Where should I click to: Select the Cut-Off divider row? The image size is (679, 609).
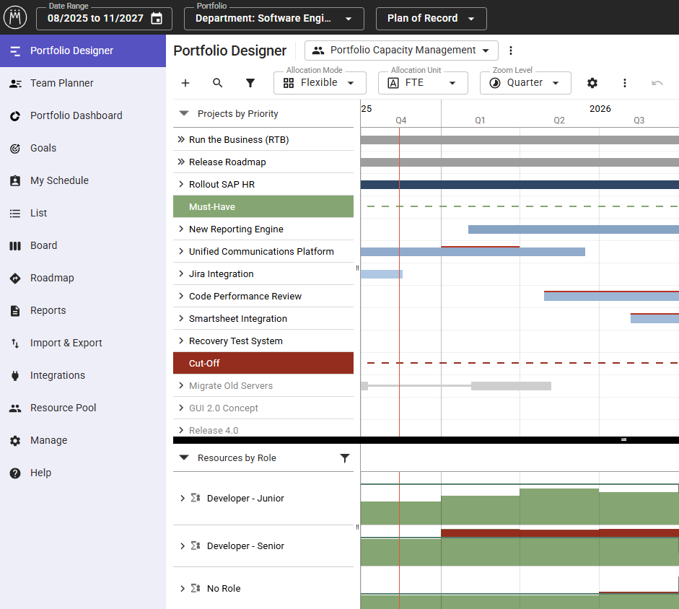pyautogui.click(x=263, y=363)
